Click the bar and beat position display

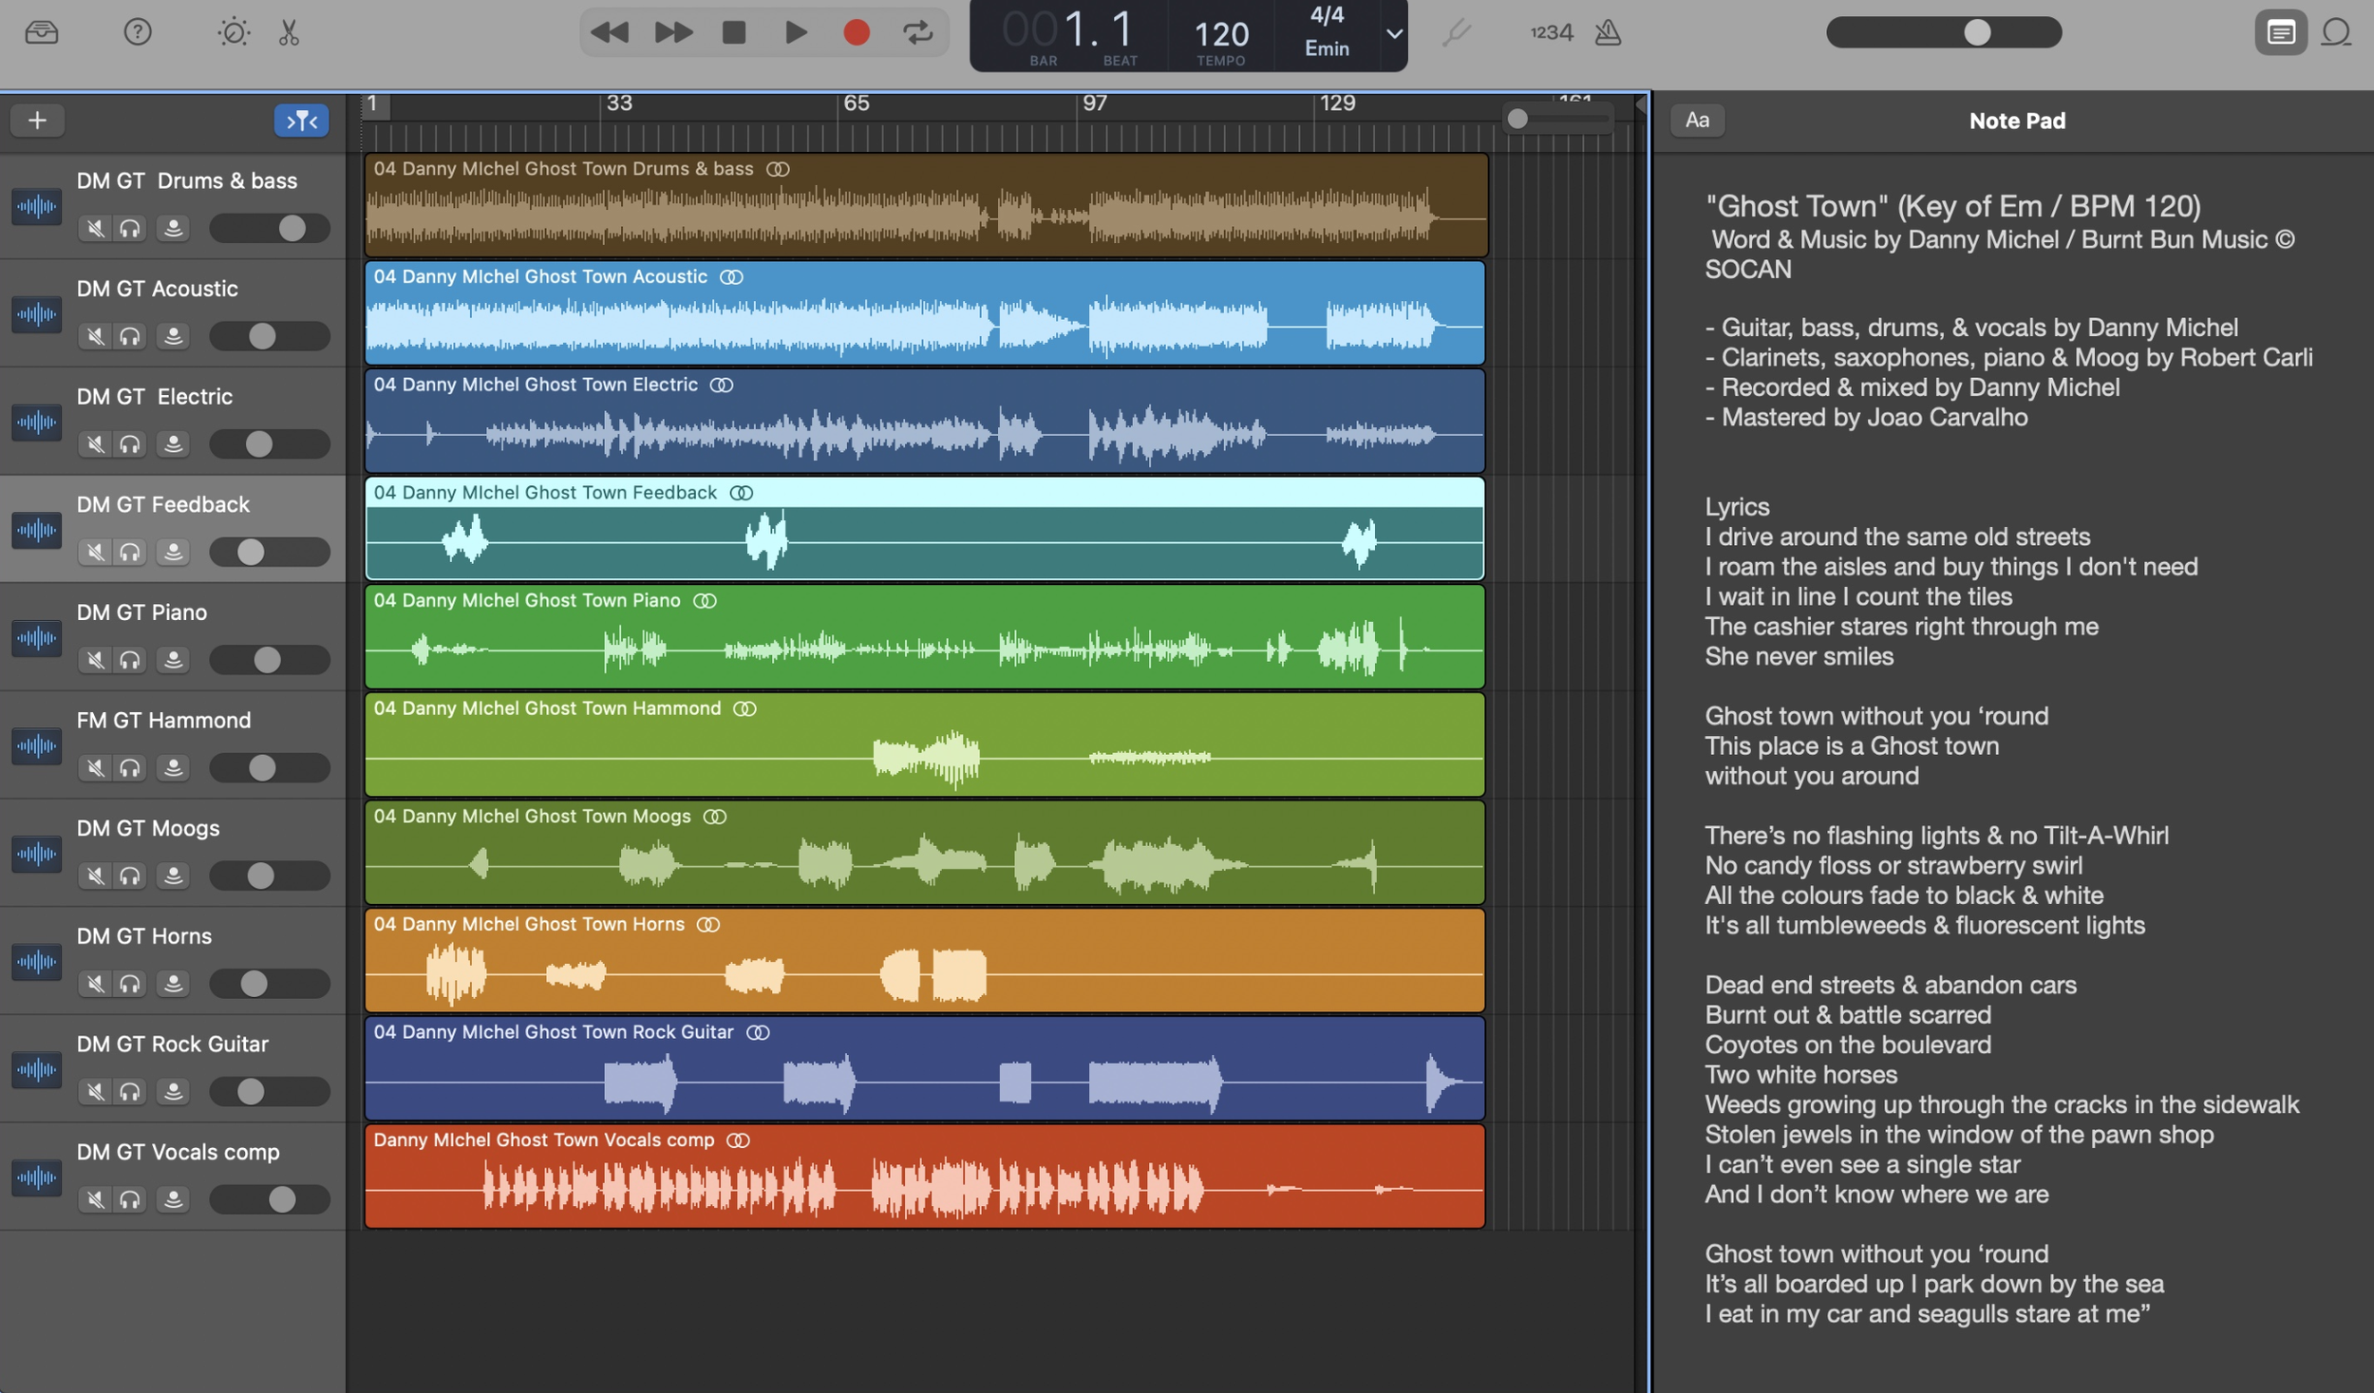[x=1070, y=35]
